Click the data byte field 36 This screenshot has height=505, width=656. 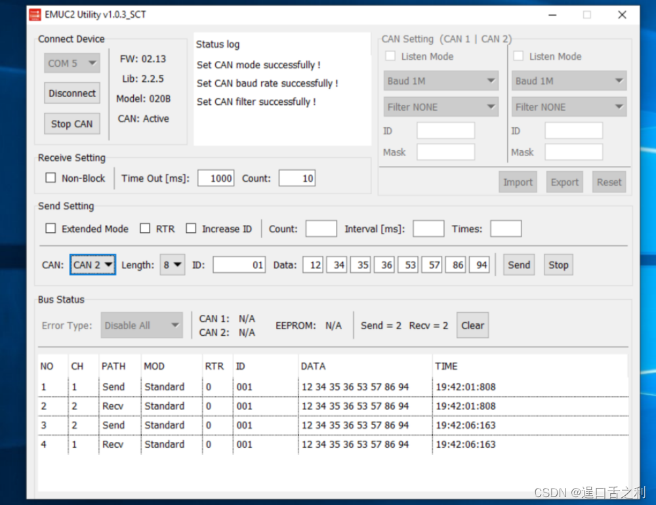(x=384, y=265)
